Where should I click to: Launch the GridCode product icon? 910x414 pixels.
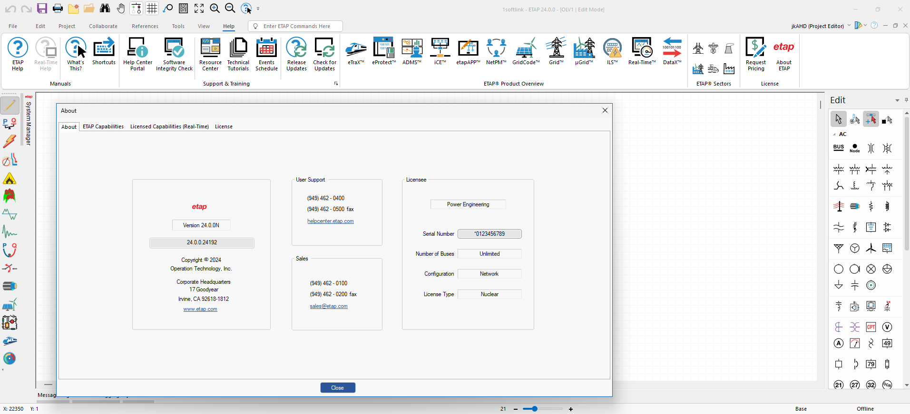pyautogui.click(x=526, y=51)
